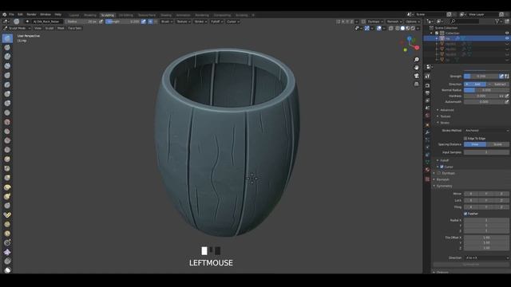511x287 pixels.
Task: Enable Dyntopo checkbox in viewport header
Action: coord(363,22)
